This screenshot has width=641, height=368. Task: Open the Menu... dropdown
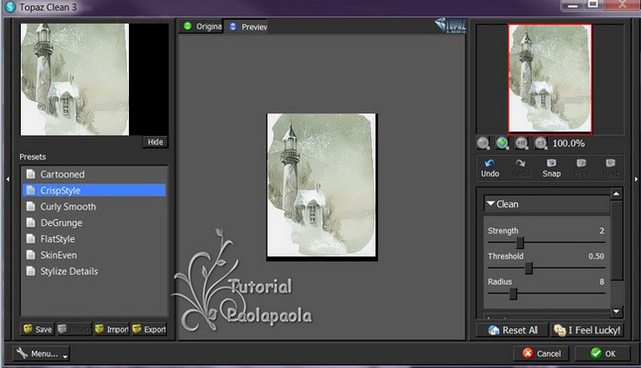pyautogui.click(x=41, y=354)
